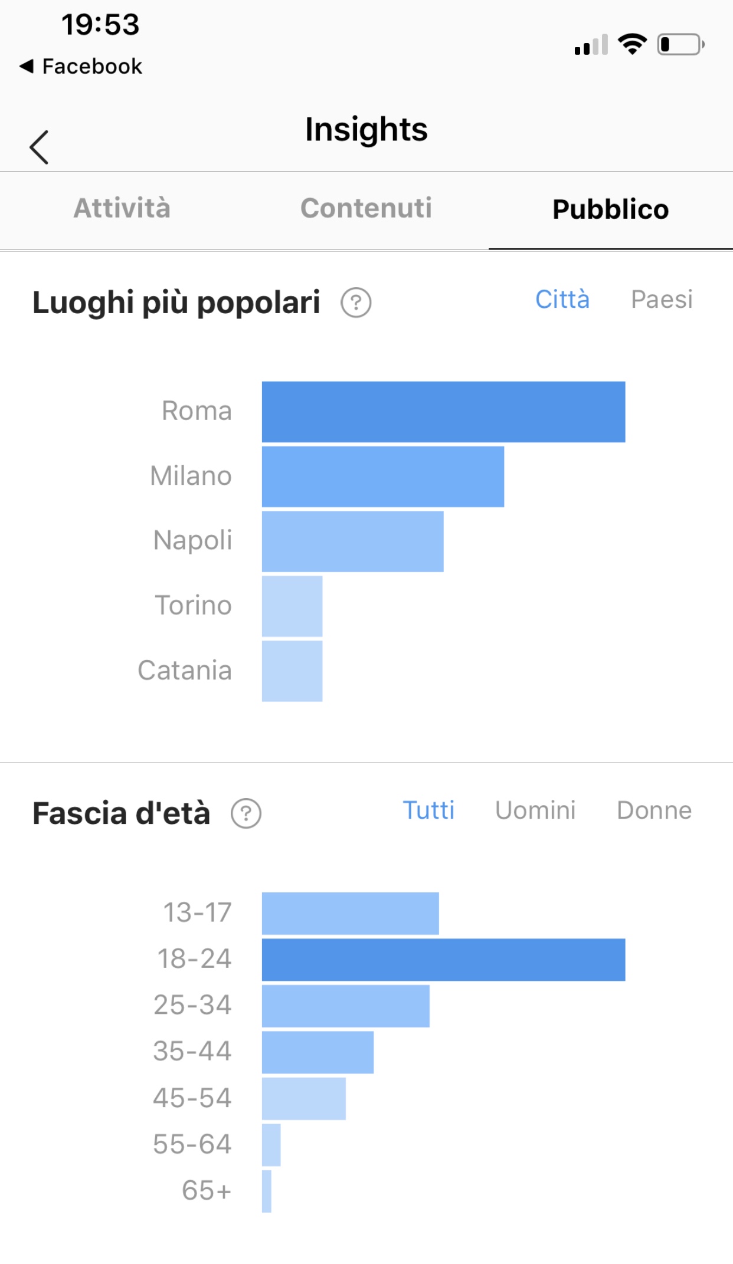
Task: Tap the back arrow in Insights header
Action: point(39,147)
